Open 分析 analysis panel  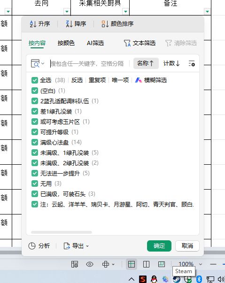pos(39,246)
